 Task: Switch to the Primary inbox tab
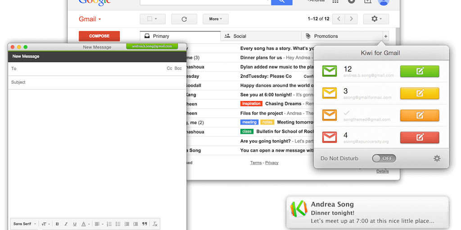point(180,36)
